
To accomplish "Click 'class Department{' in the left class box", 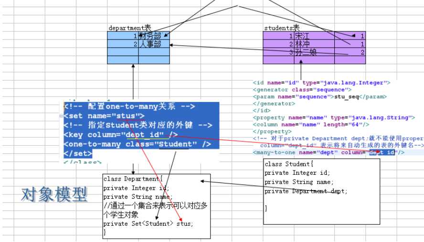I will pos(133,179).
